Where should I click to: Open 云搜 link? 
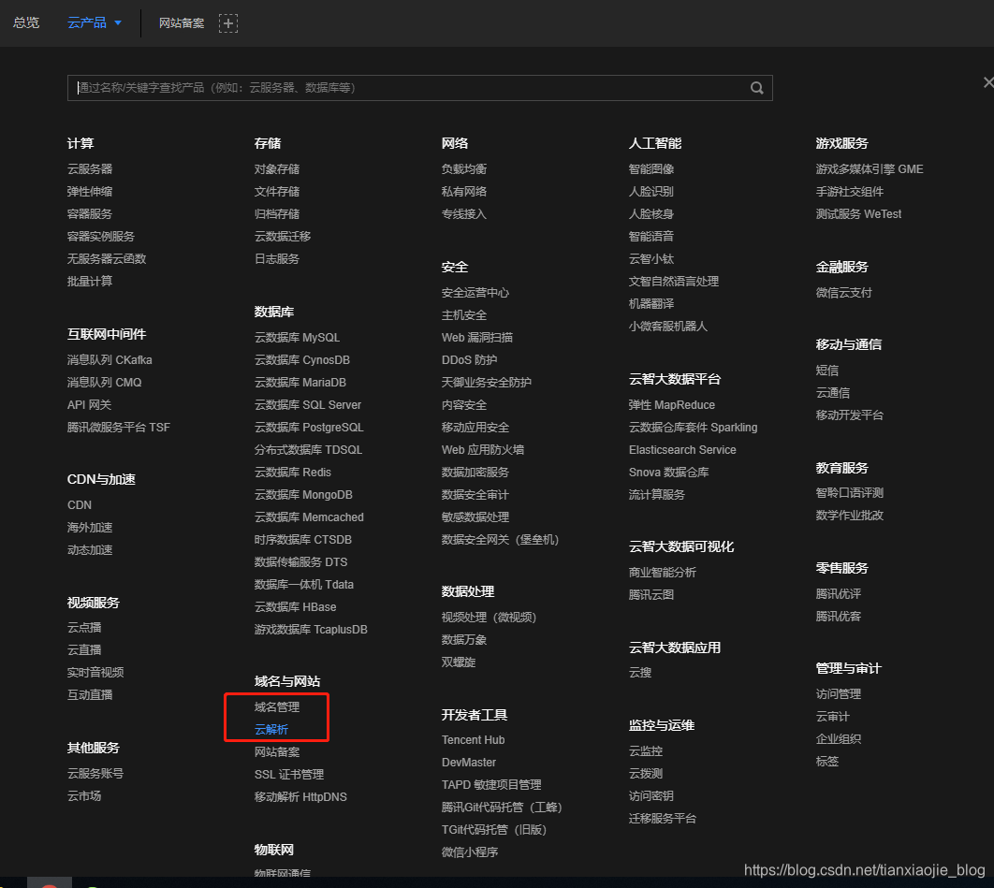[639, 673]
